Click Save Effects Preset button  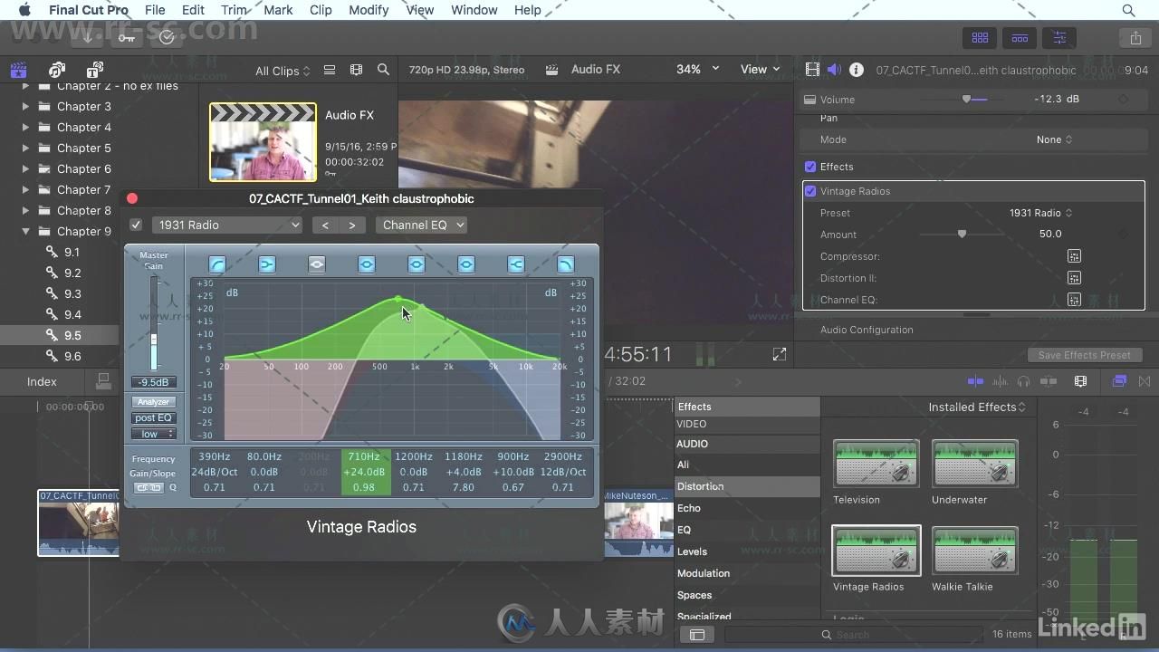(1085, 355)
